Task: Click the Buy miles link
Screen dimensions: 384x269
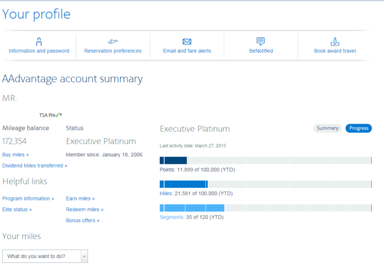Action: [15, 155]
